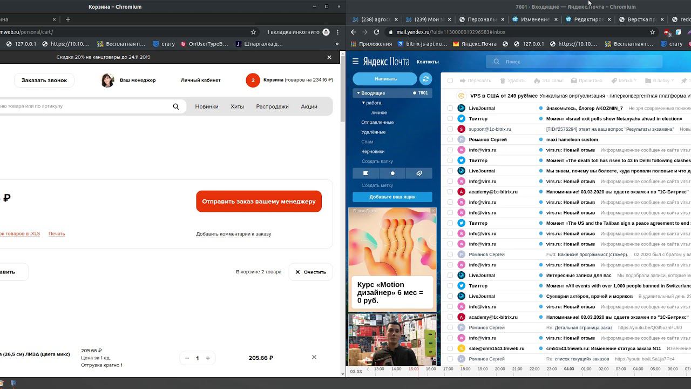Filter unread messages dot icon

click(x=392, y=173)
